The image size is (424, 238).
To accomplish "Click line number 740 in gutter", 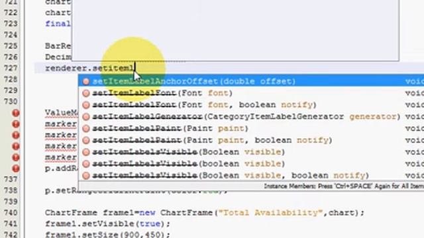I will pyautogui.click(x=11, y=213).
